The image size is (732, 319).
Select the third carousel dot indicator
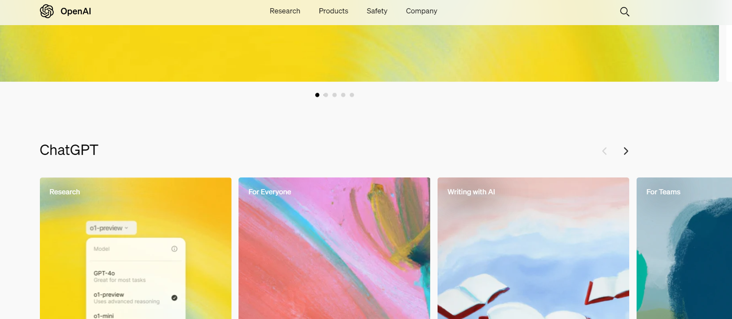335,95
